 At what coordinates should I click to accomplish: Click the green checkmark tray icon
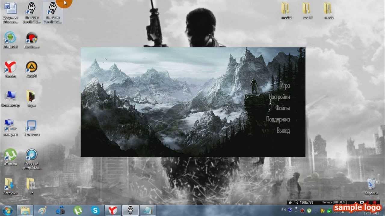point(329,210)
